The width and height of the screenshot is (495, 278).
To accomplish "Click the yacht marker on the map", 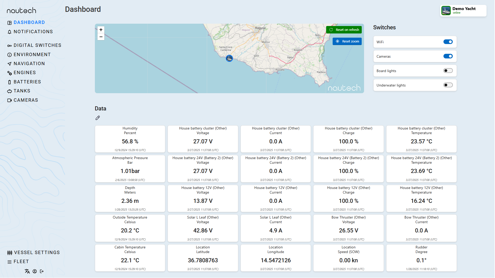I will (229, 58).
